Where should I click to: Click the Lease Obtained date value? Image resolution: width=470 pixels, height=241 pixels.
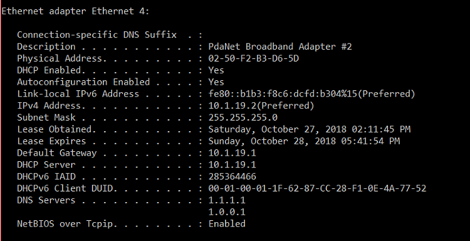coord(310,129)
